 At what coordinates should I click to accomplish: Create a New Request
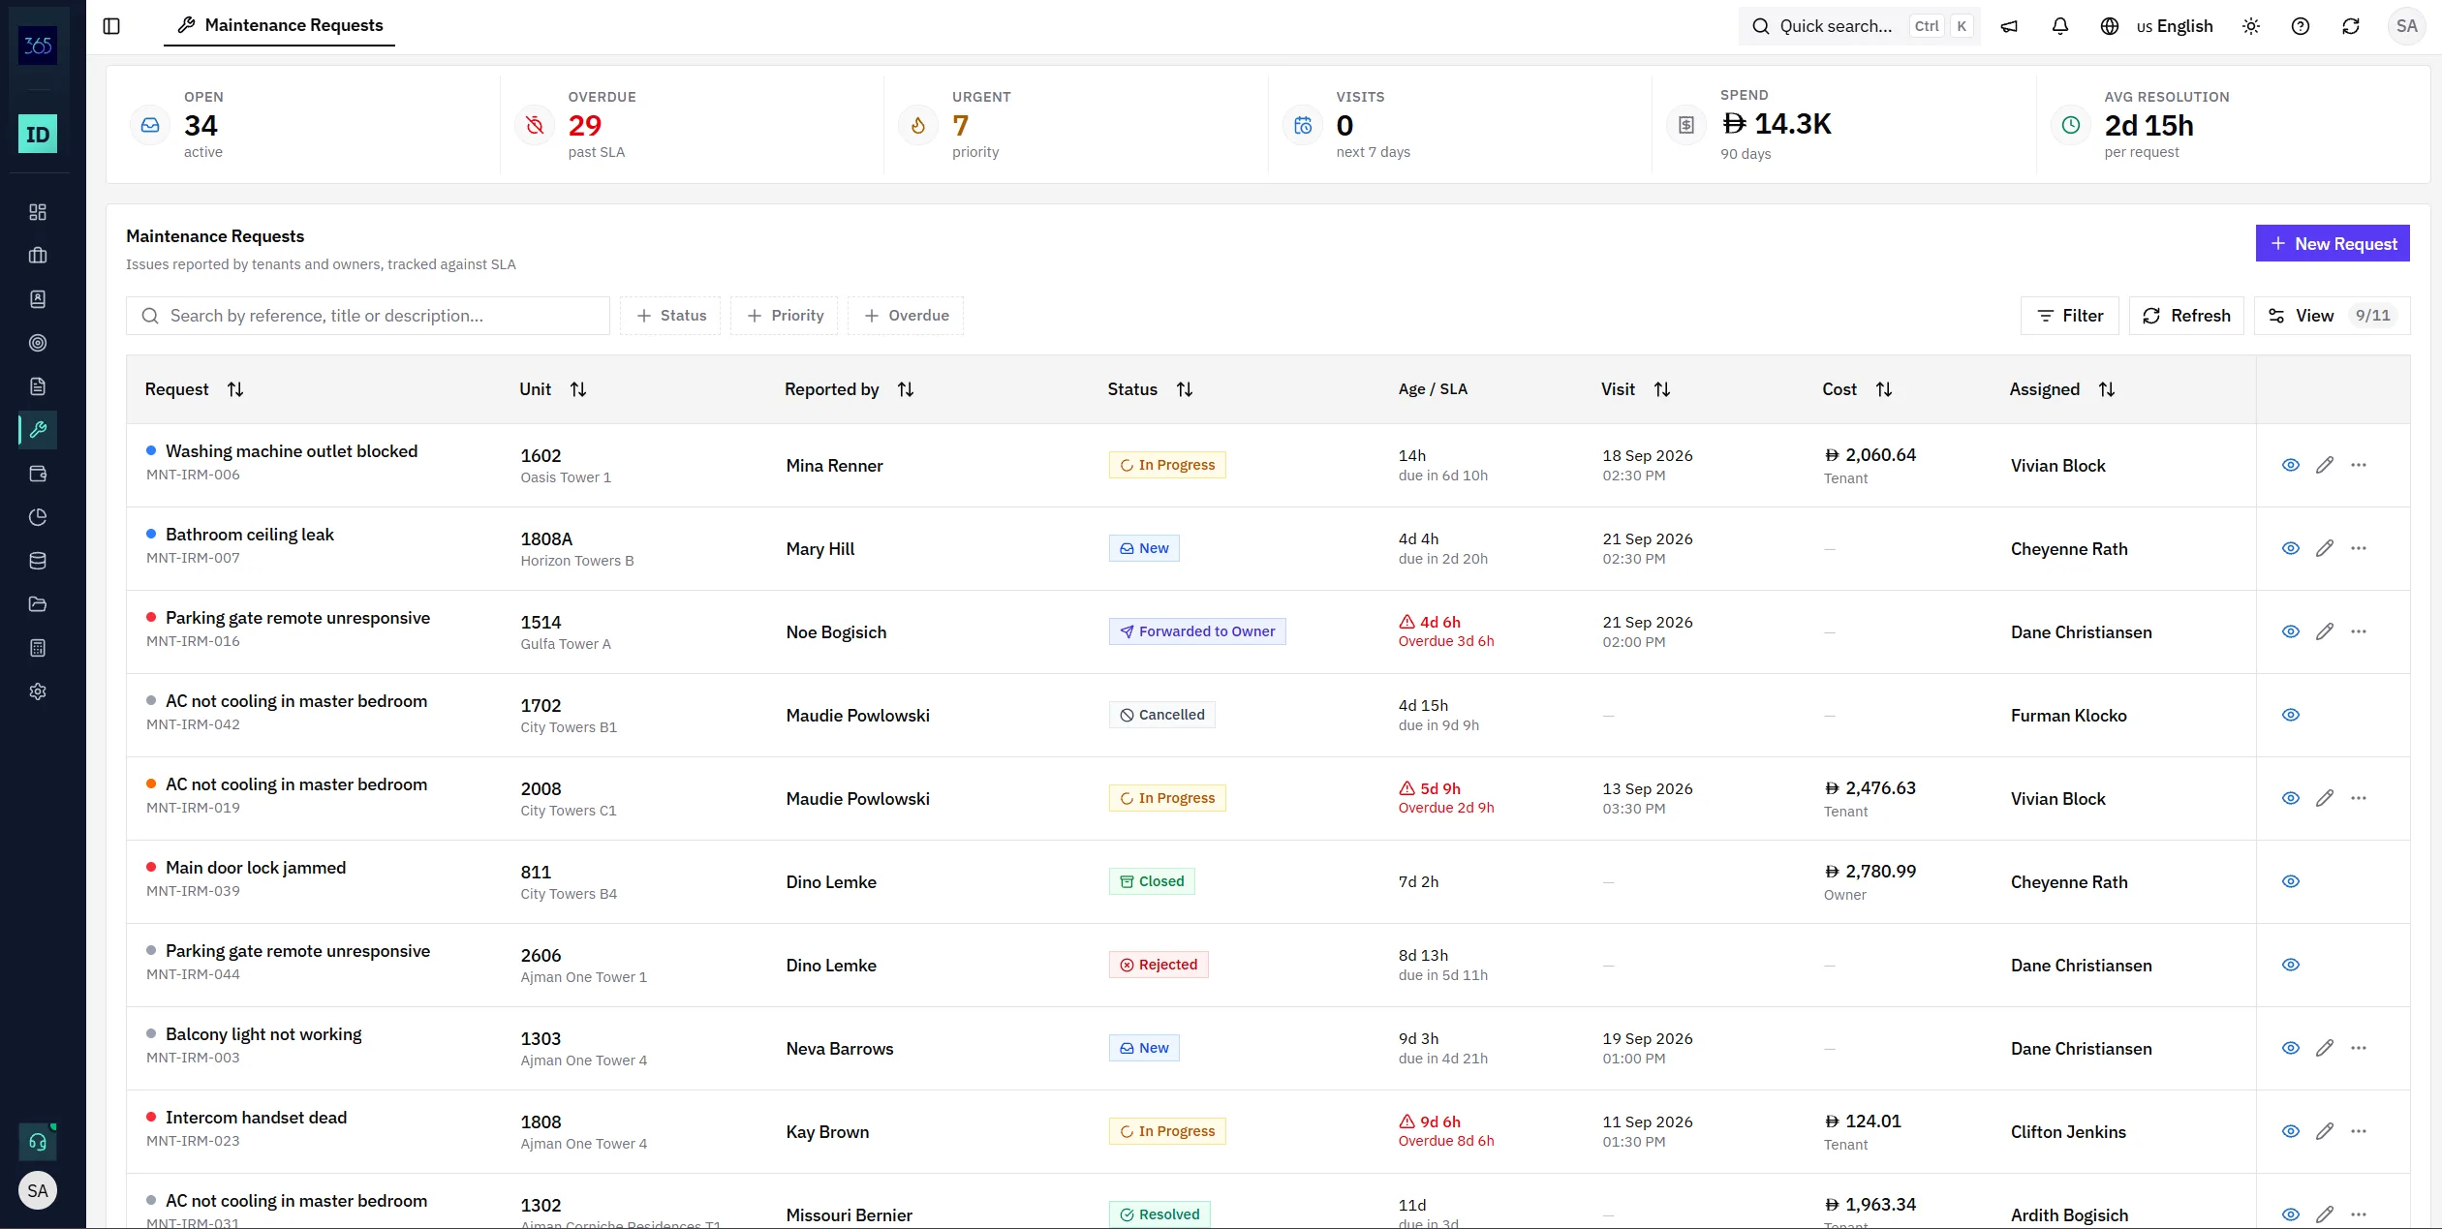[2333, 244]
